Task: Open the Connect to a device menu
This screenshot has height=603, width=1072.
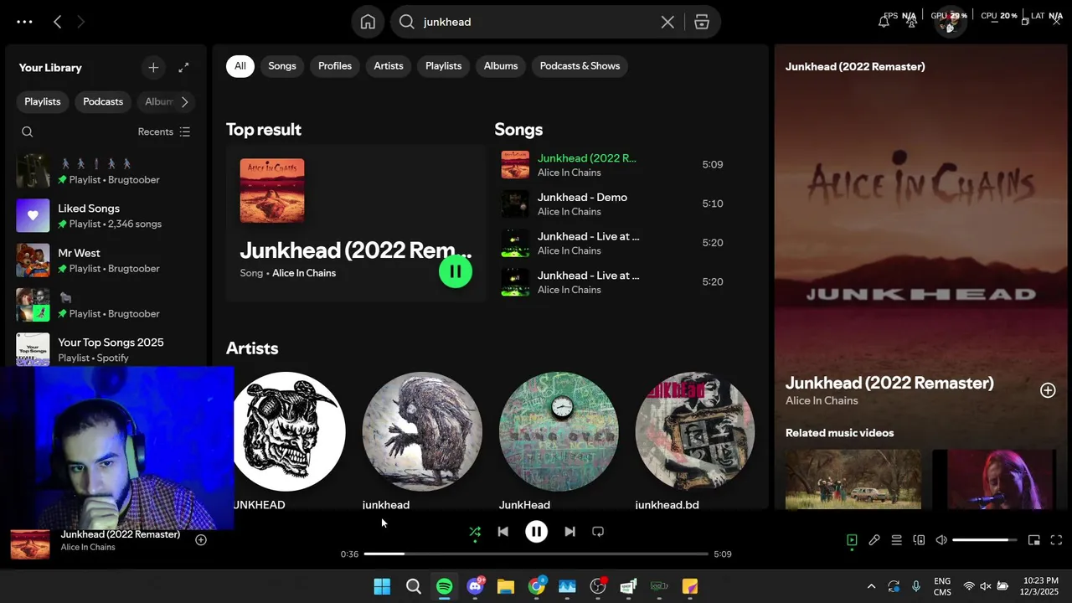Action: click(919, 540)
